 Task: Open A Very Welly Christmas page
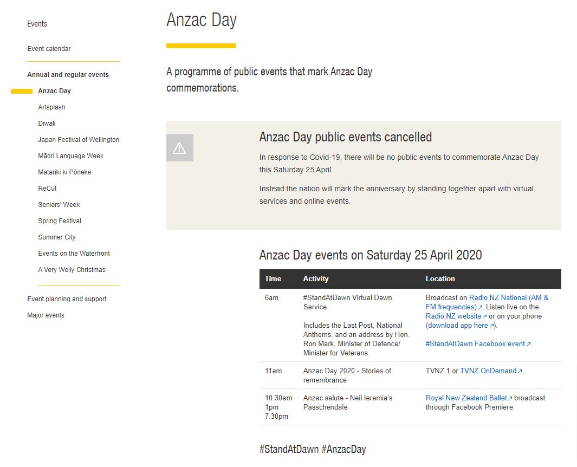(72, 269)
